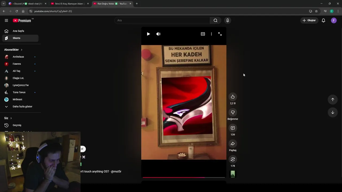Click the YouTube search magnifier button
The width and height of the screenshot is (342, 192).
[216, 21]
